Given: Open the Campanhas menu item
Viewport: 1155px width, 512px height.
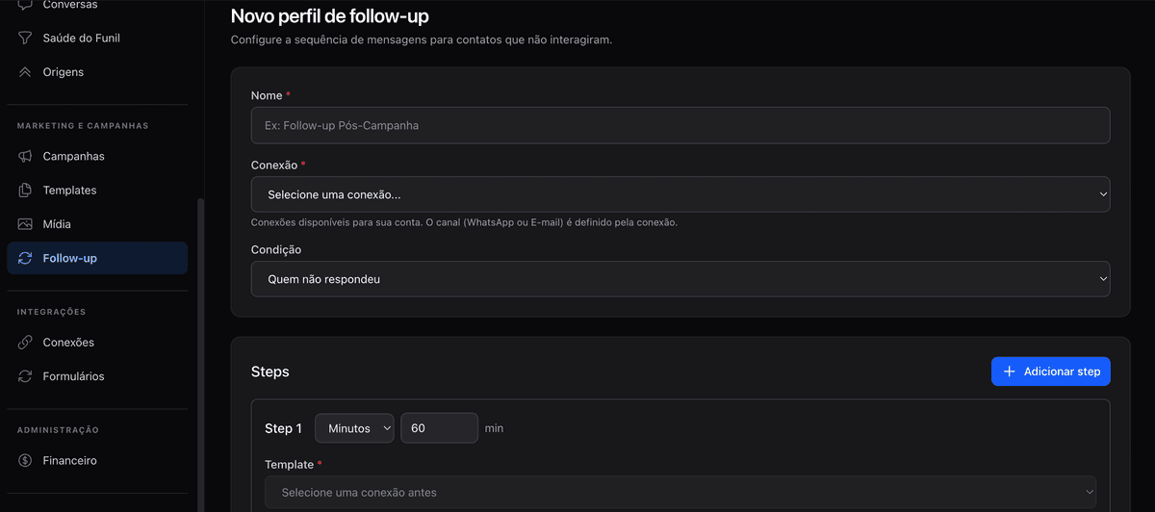Looking at the screenshot, I should click(73, 156).
